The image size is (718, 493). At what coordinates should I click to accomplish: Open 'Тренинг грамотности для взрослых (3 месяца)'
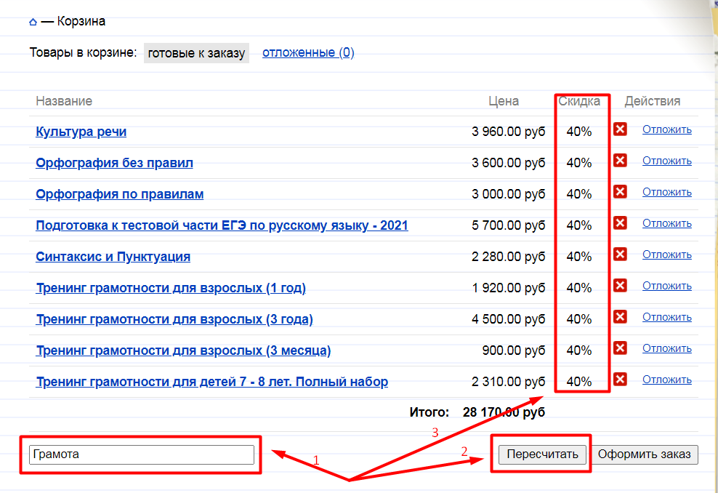coord(183,350)
